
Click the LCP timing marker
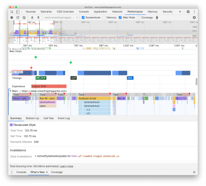pos(74,78)
